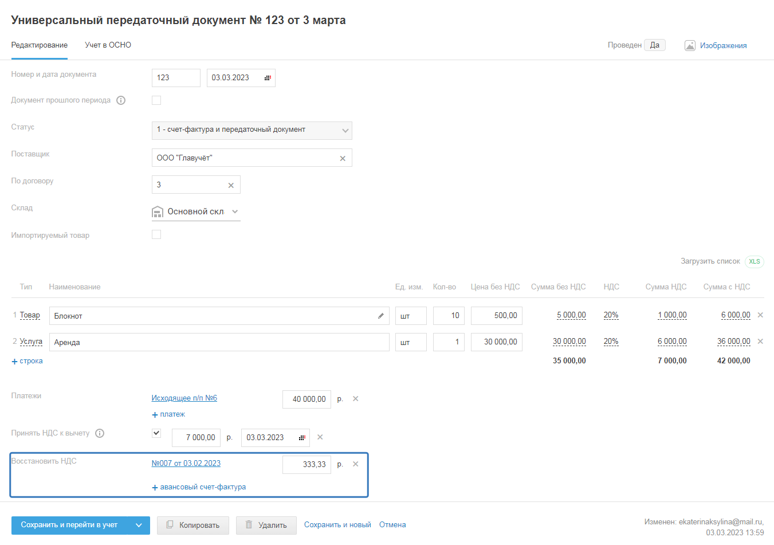Open the Статус dropdown list
The image size is (774, 545).
[345, 131]
